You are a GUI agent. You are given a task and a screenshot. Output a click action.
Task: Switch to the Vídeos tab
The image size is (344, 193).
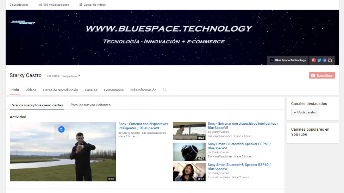click(31, 90)
